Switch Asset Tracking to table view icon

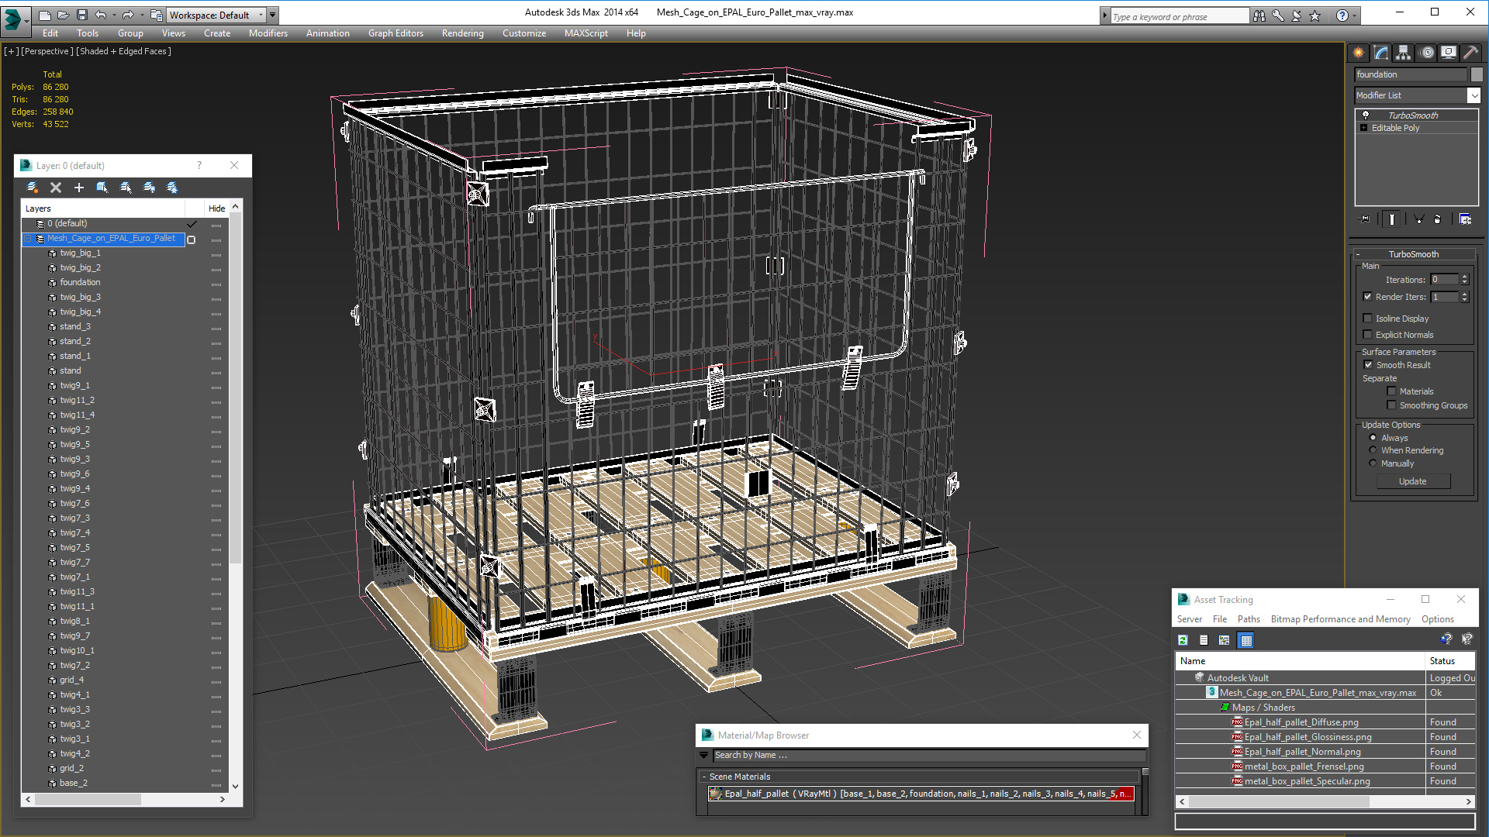pyautogui.click(x=1245, y=640)
